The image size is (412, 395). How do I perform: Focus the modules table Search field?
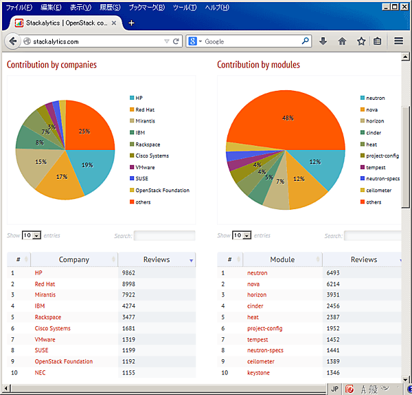[x=373, y=235]
